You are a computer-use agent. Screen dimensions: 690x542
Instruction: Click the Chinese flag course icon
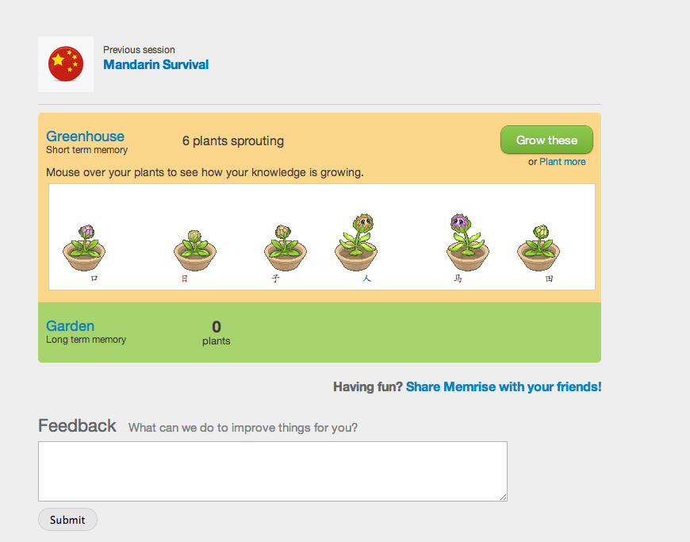click(x=66, y=64)
